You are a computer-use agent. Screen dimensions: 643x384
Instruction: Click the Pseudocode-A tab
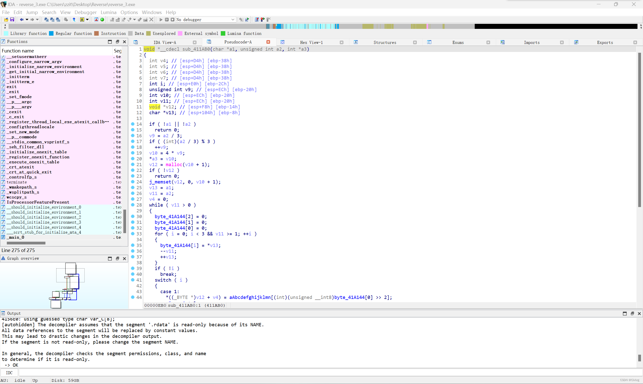[x=238, y=42]
